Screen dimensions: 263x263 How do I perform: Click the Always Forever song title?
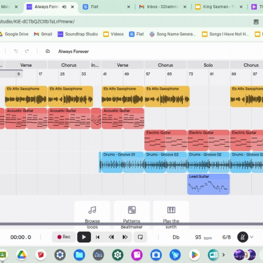click(x=74, y=51)
